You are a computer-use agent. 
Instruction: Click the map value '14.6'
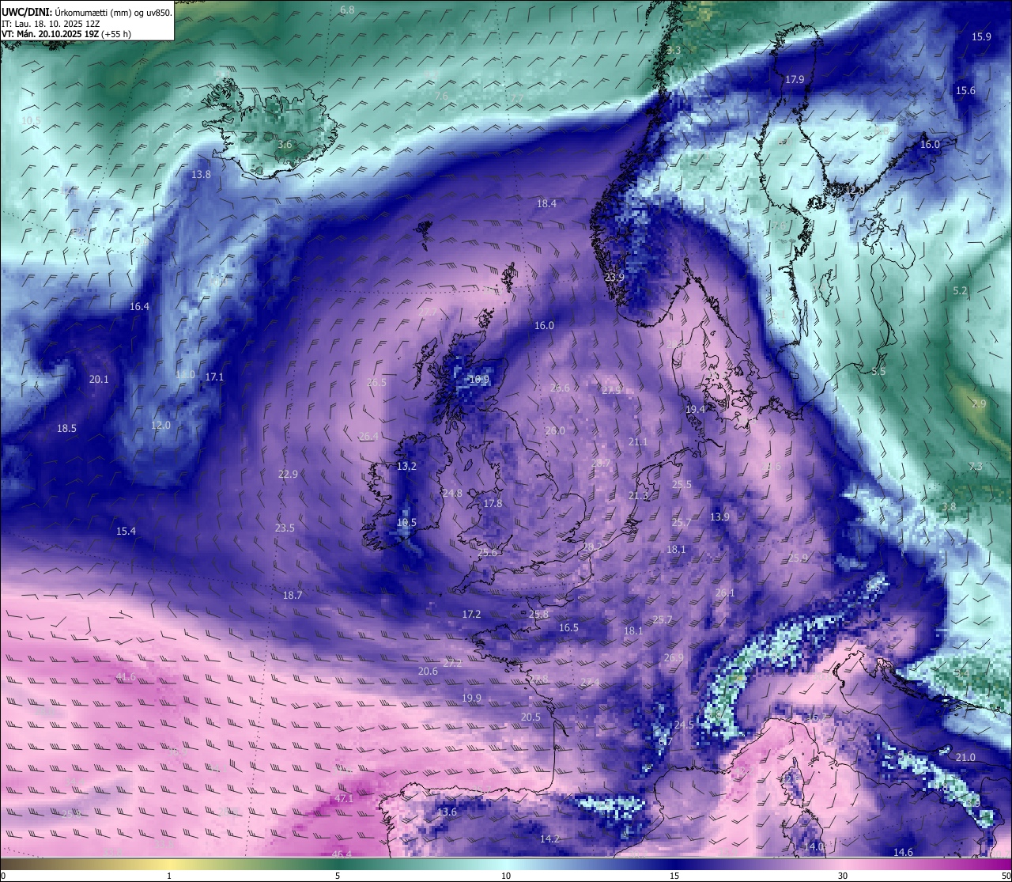point(903,852)
